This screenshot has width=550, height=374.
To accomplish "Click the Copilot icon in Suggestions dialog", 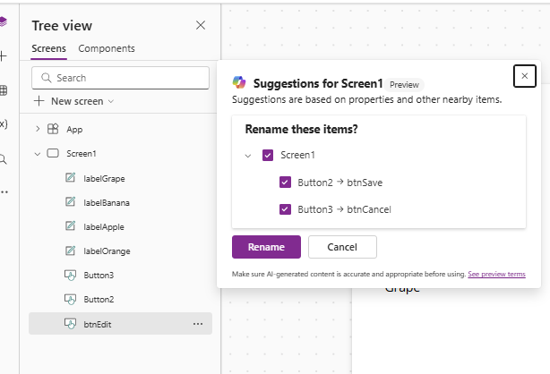I will coord(239,82).
